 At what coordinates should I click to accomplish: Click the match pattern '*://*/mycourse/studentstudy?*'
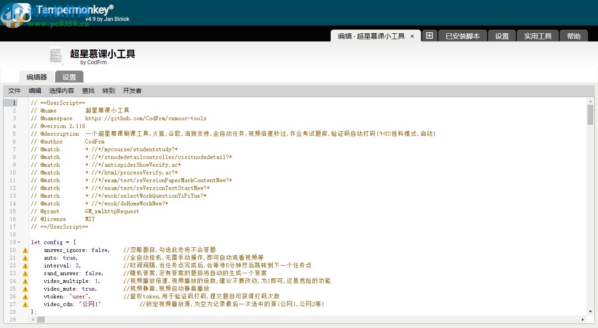click(x=131, y=149)
